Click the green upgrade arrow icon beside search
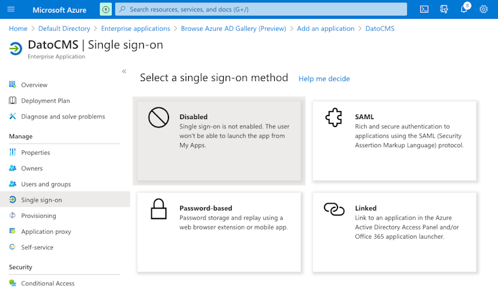Viewport: 498px width, 294px height. click(x=106, y=9)
